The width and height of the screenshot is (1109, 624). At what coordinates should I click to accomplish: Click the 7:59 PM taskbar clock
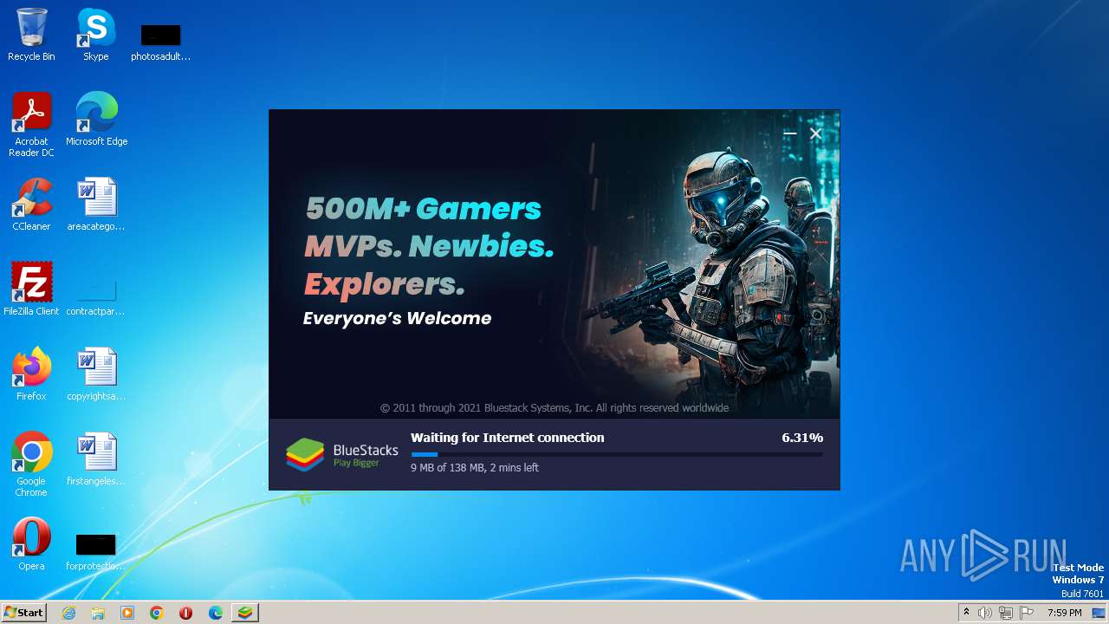pyautogui.click(x=1064, y=613)
